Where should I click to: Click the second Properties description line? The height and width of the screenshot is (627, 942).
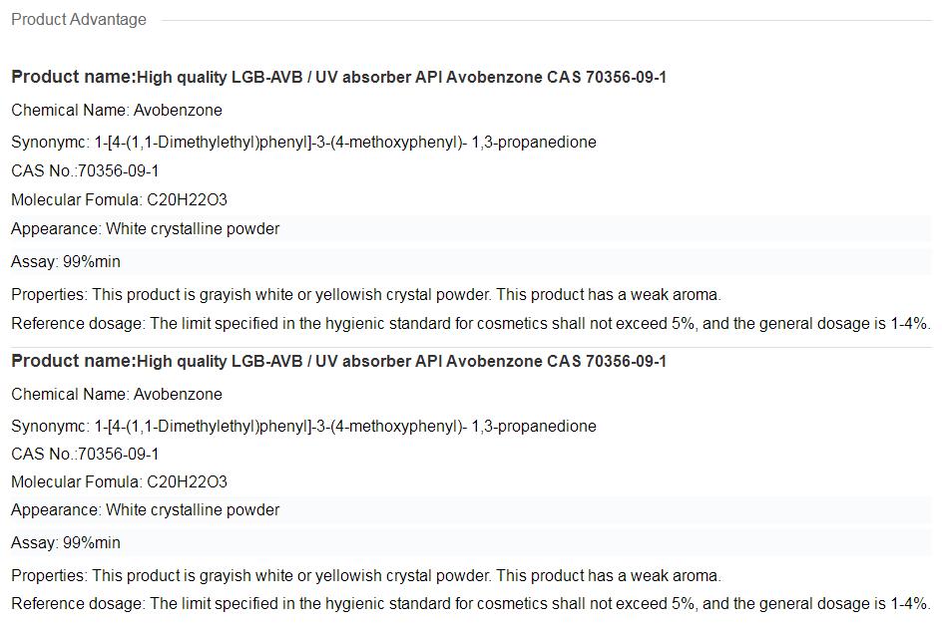365,575
